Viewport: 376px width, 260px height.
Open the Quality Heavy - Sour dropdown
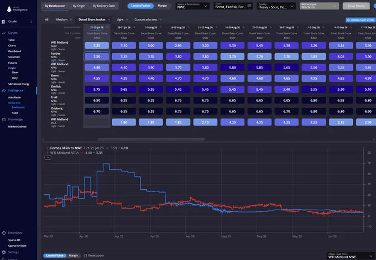(x=276, y=6)
